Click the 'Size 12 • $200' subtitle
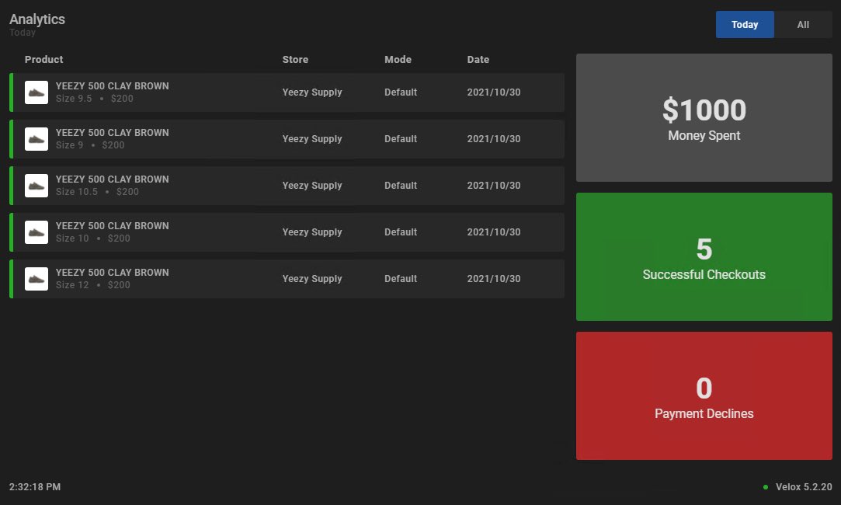 92,285
